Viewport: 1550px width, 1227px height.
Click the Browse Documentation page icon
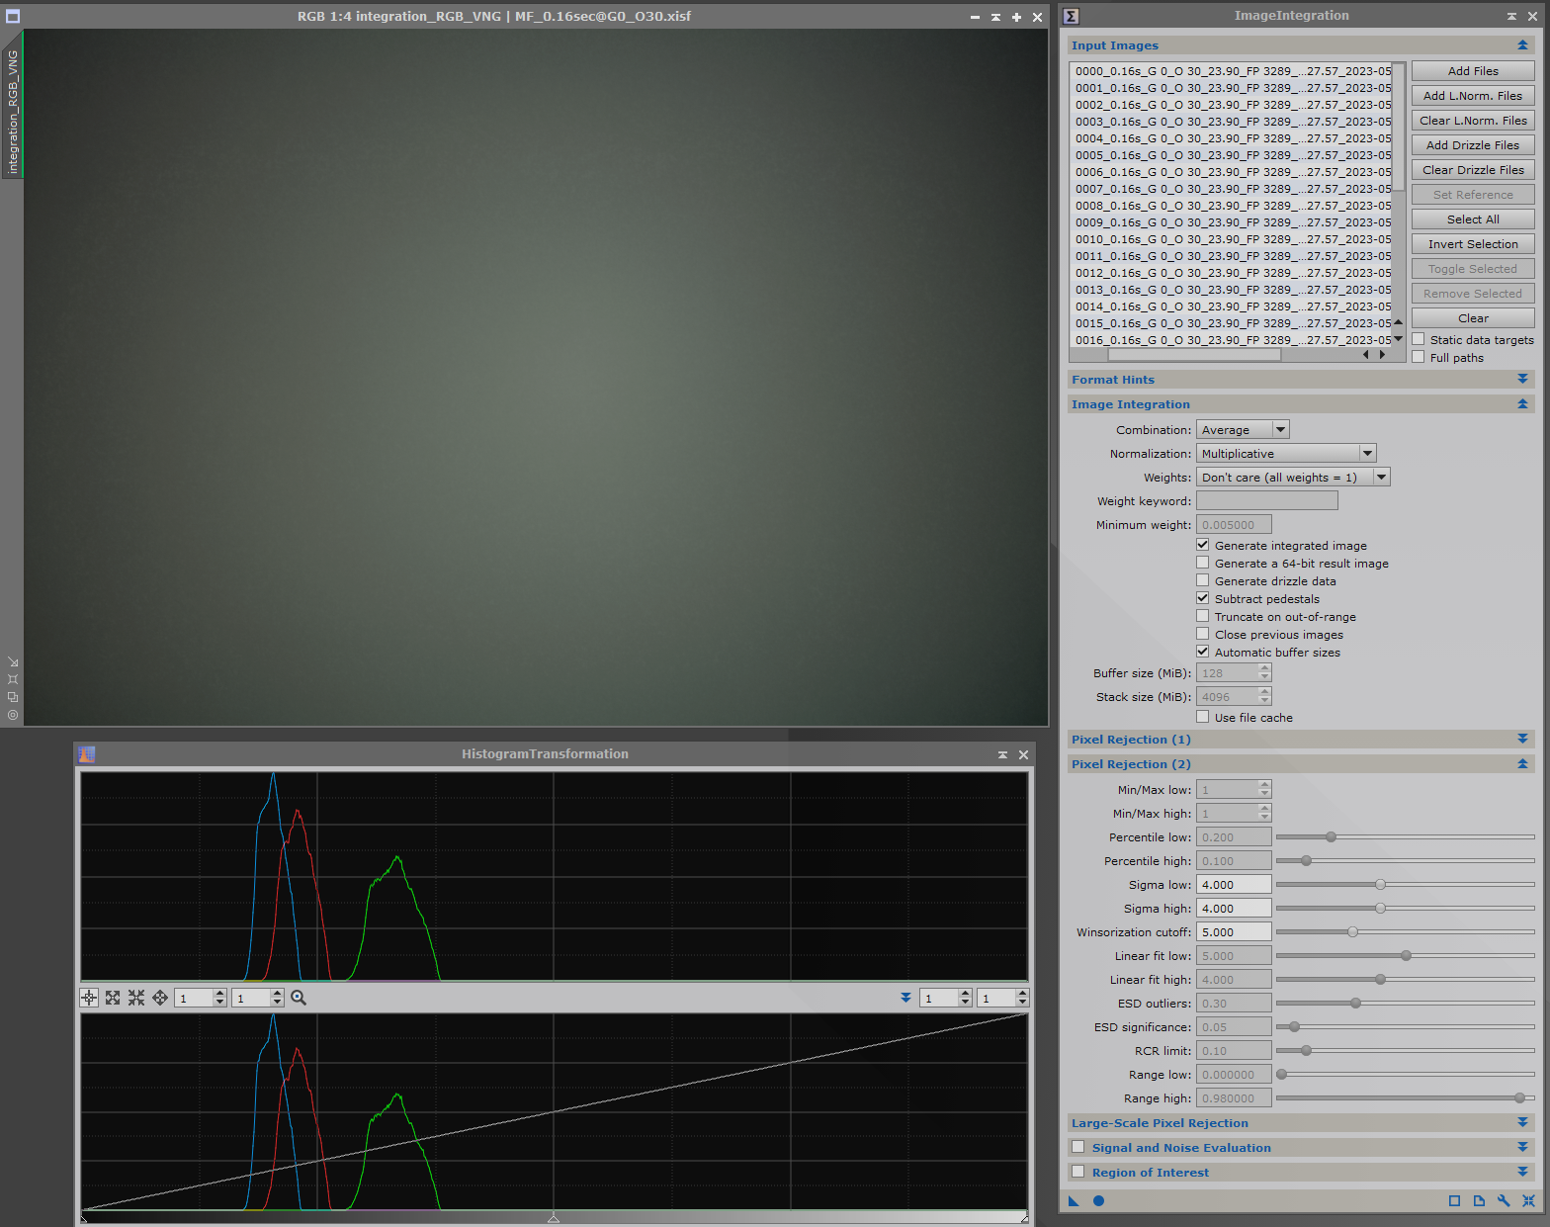pos(1479,1201)
